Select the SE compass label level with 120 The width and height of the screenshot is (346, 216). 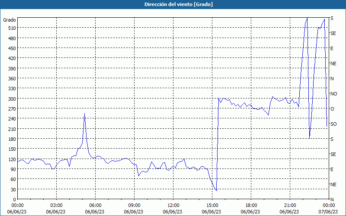click(333, 154)
